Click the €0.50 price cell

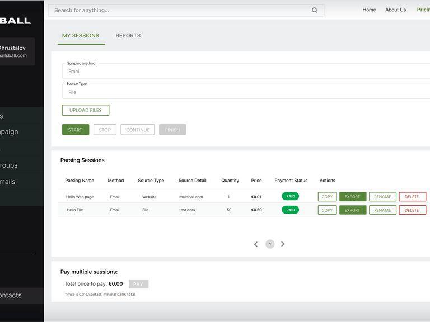coord(256,210)
